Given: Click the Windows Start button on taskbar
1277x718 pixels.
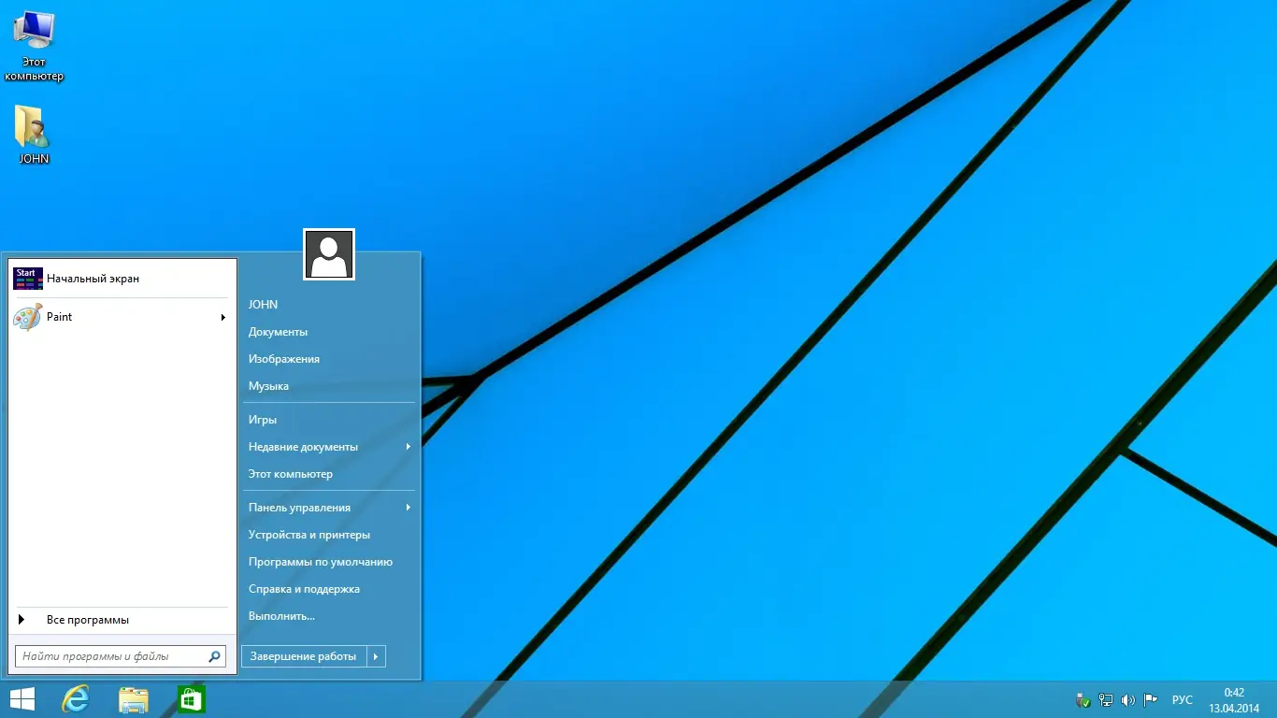Looking at the screenshot, I should point(22,699).
